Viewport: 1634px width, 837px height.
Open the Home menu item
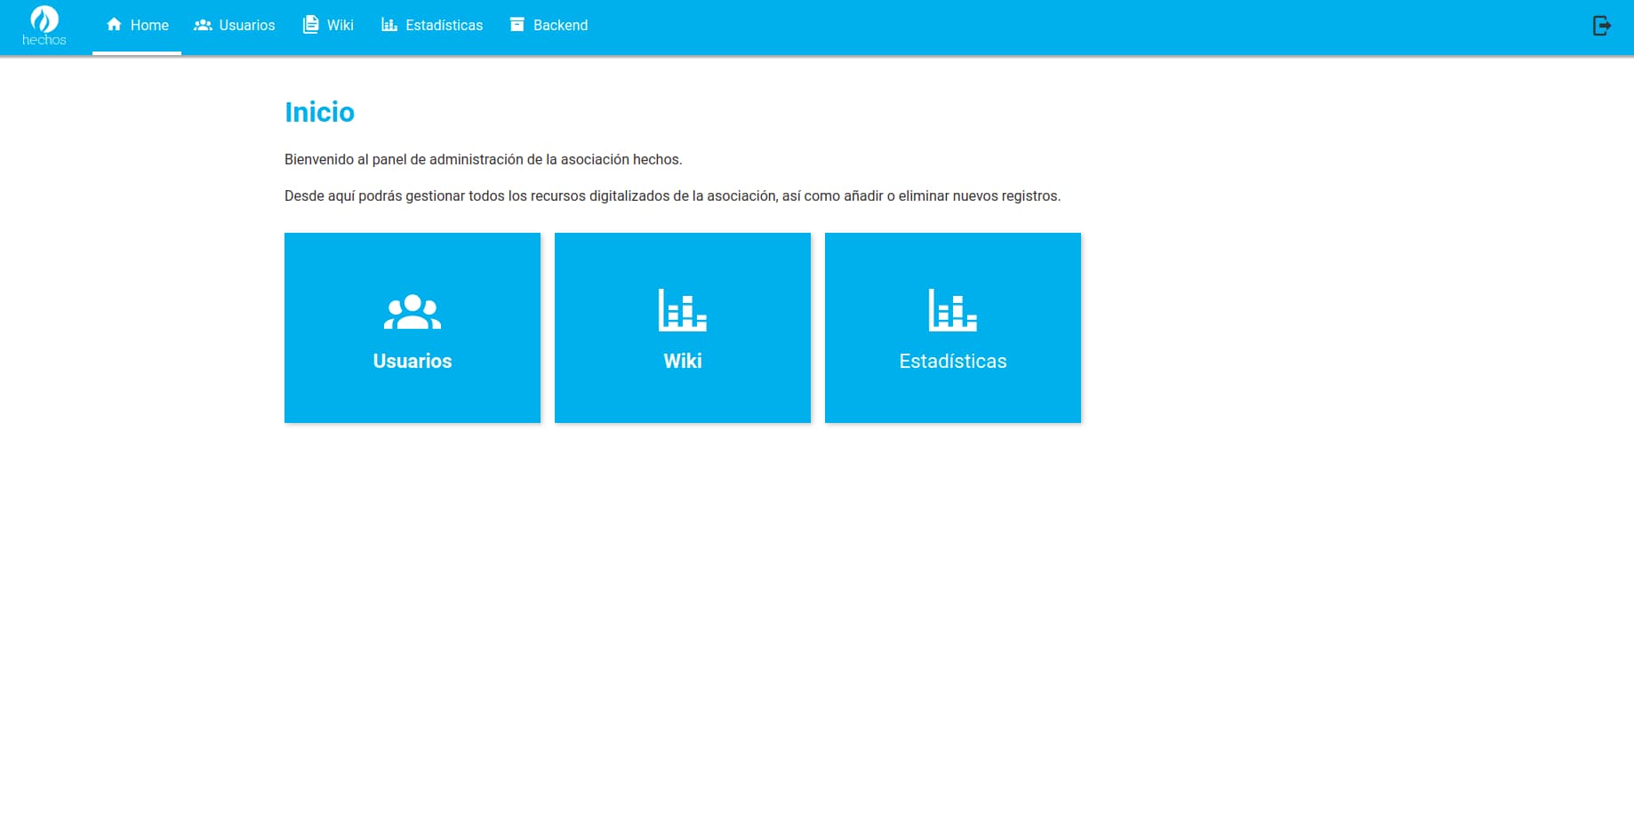(149, 25)
